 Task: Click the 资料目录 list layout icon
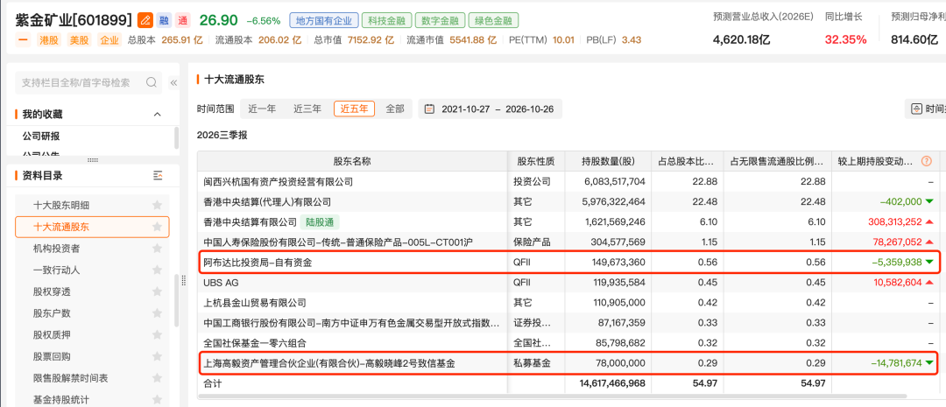(x=158, y=175)
